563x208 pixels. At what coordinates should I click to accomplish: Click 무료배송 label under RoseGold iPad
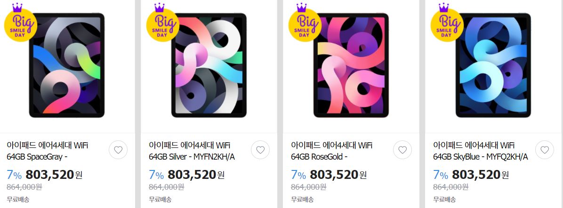tap(302, 200)
